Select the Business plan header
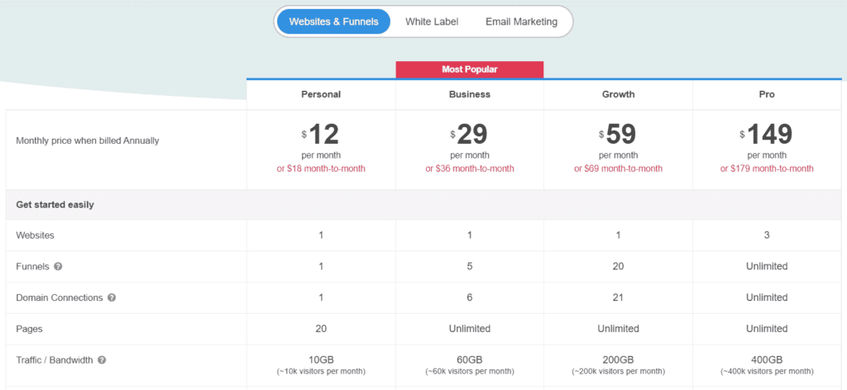 (470, 94)
